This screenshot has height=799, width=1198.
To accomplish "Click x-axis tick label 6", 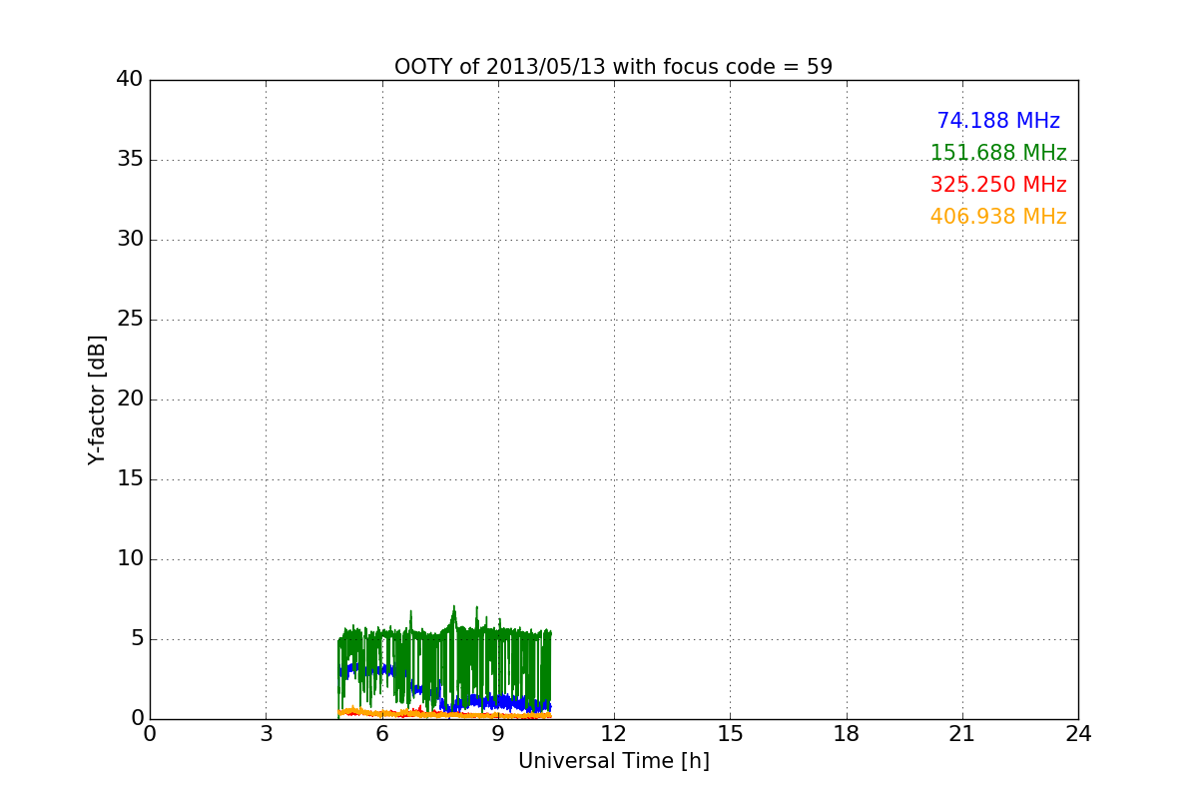I will coord(382,734).
